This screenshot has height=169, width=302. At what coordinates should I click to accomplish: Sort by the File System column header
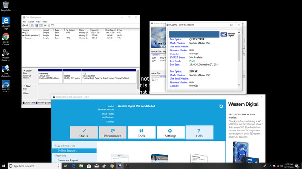pos(71,30)
